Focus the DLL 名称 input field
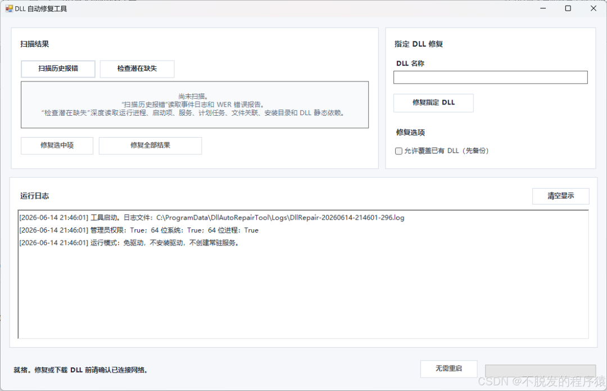 click(x=491, y=78)
